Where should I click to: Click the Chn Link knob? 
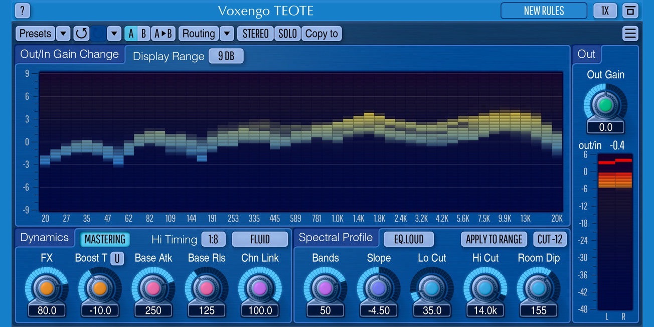(x=260, y=287)
